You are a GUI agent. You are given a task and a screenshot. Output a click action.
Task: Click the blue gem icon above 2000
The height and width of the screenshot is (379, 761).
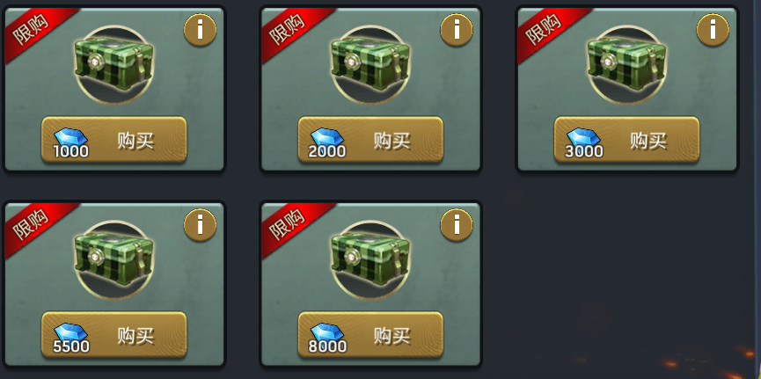[326, 138]
